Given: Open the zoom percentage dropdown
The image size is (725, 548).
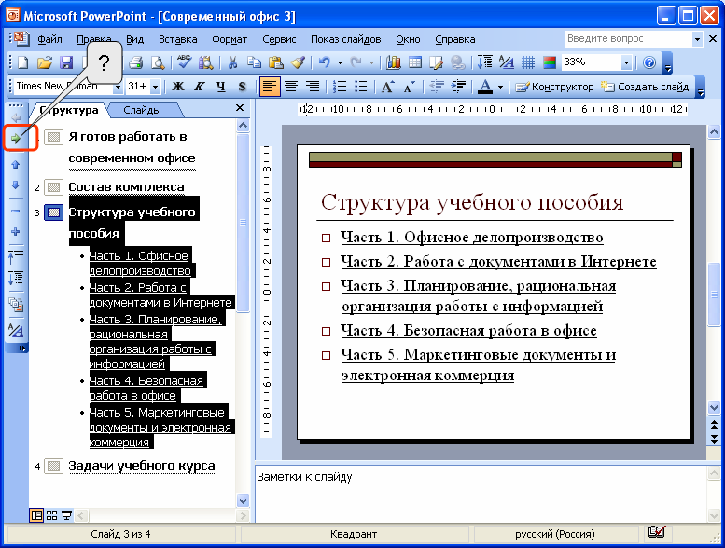Looking at the screenshot, I should coord(626,62).
